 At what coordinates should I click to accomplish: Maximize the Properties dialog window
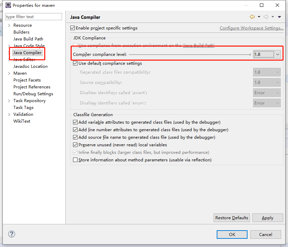pyautogui.click(x=262, y=5)
